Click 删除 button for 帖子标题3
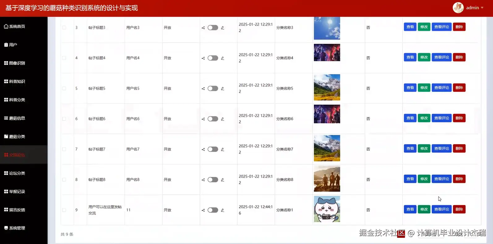 pyautogui.click(x=459, y=27)
